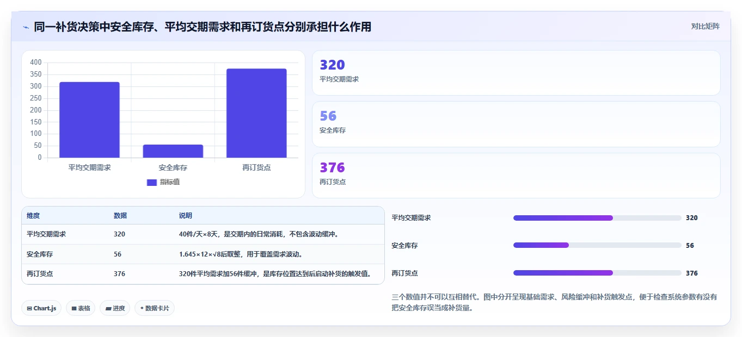Click the icon inside the 进度 chip
Screen dimensions: 742x337
click(x=108, y=308)
